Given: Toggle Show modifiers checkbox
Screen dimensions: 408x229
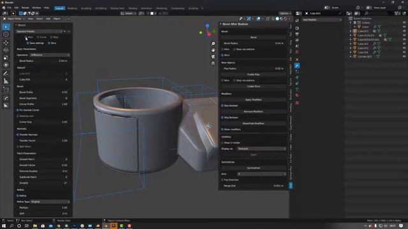Looking at the screenshot, I should [222, 129].
